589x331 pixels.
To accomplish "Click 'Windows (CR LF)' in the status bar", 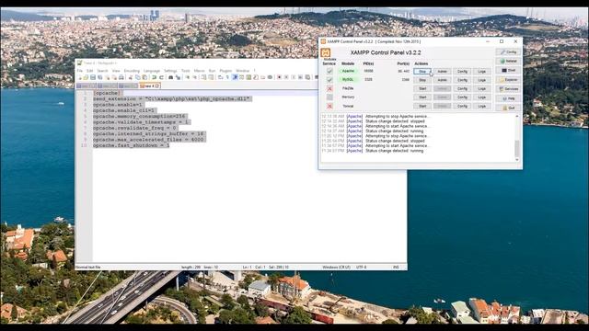I will [x=336, y=268].
